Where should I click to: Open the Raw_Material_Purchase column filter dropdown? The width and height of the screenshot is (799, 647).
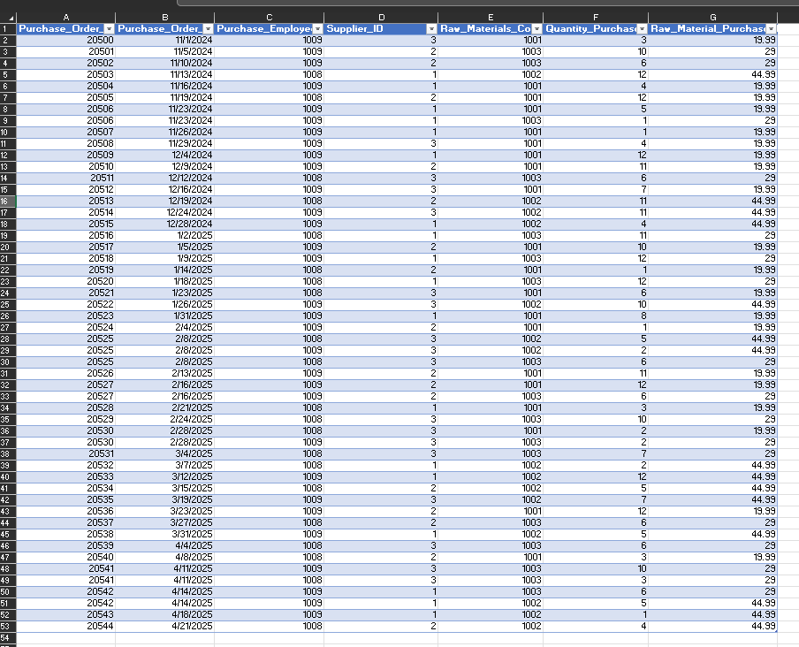(x=772, y=29)
